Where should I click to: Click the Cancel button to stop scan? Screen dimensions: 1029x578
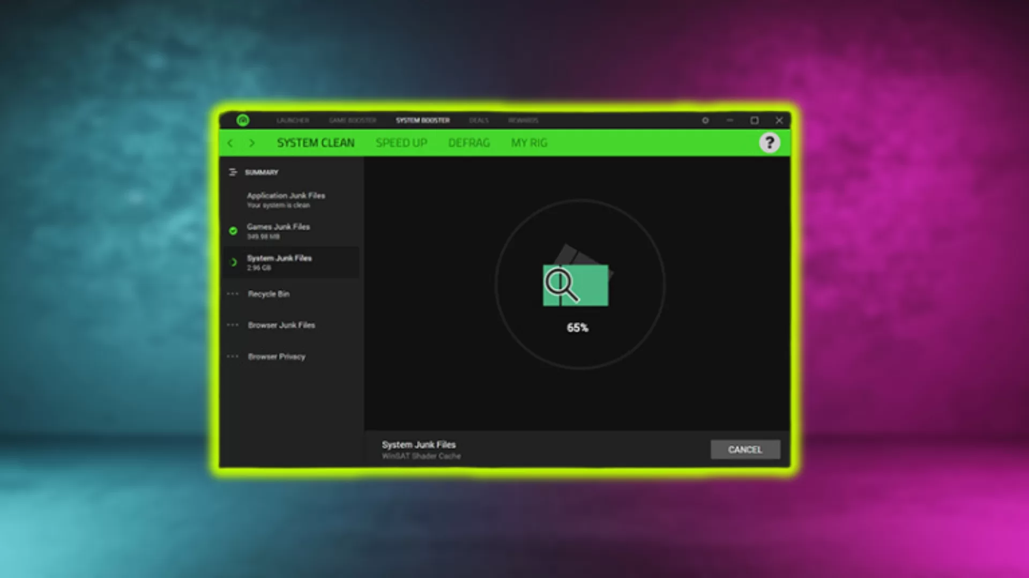[745, 450]
